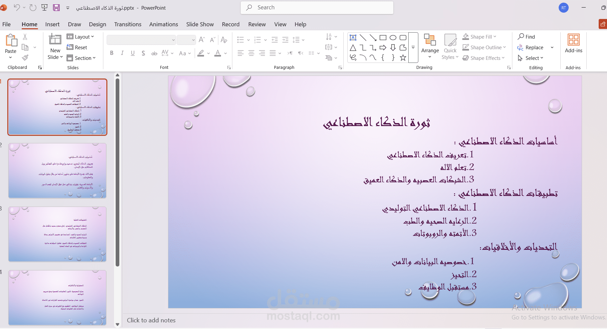Decrease font size with the smaller A
607x329 pixels.
(213, 40)
